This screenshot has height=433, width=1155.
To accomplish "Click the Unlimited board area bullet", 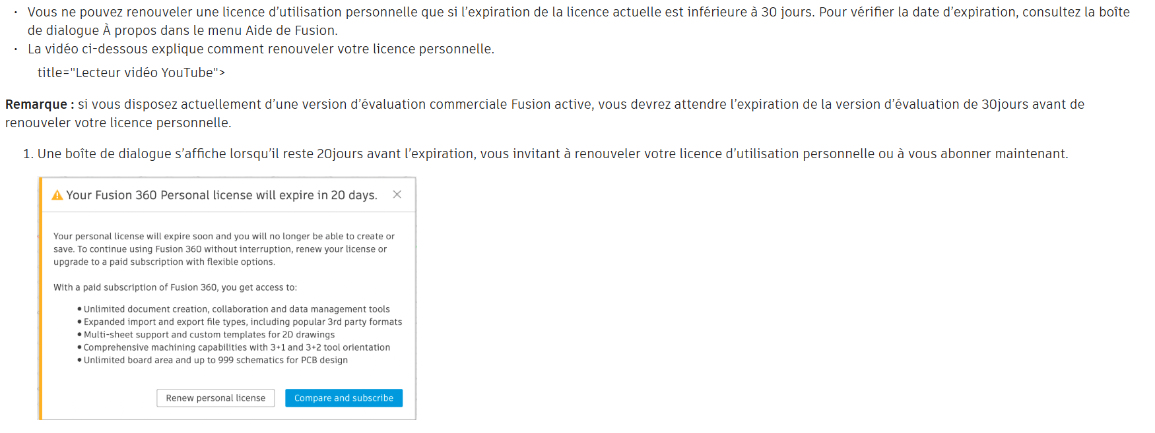I will pos(215,360).
